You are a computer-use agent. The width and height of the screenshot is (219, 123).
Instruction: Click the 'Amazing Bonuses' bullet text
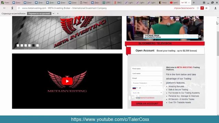pos(176,86)
